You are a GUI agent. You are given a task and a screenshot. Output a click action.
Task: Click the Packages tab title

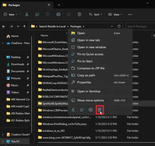[x=14, y=5]
